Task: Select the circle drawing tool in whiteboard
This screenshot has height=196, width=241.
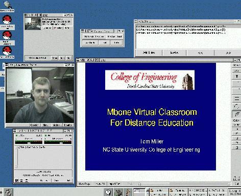Action: point(236,106)
